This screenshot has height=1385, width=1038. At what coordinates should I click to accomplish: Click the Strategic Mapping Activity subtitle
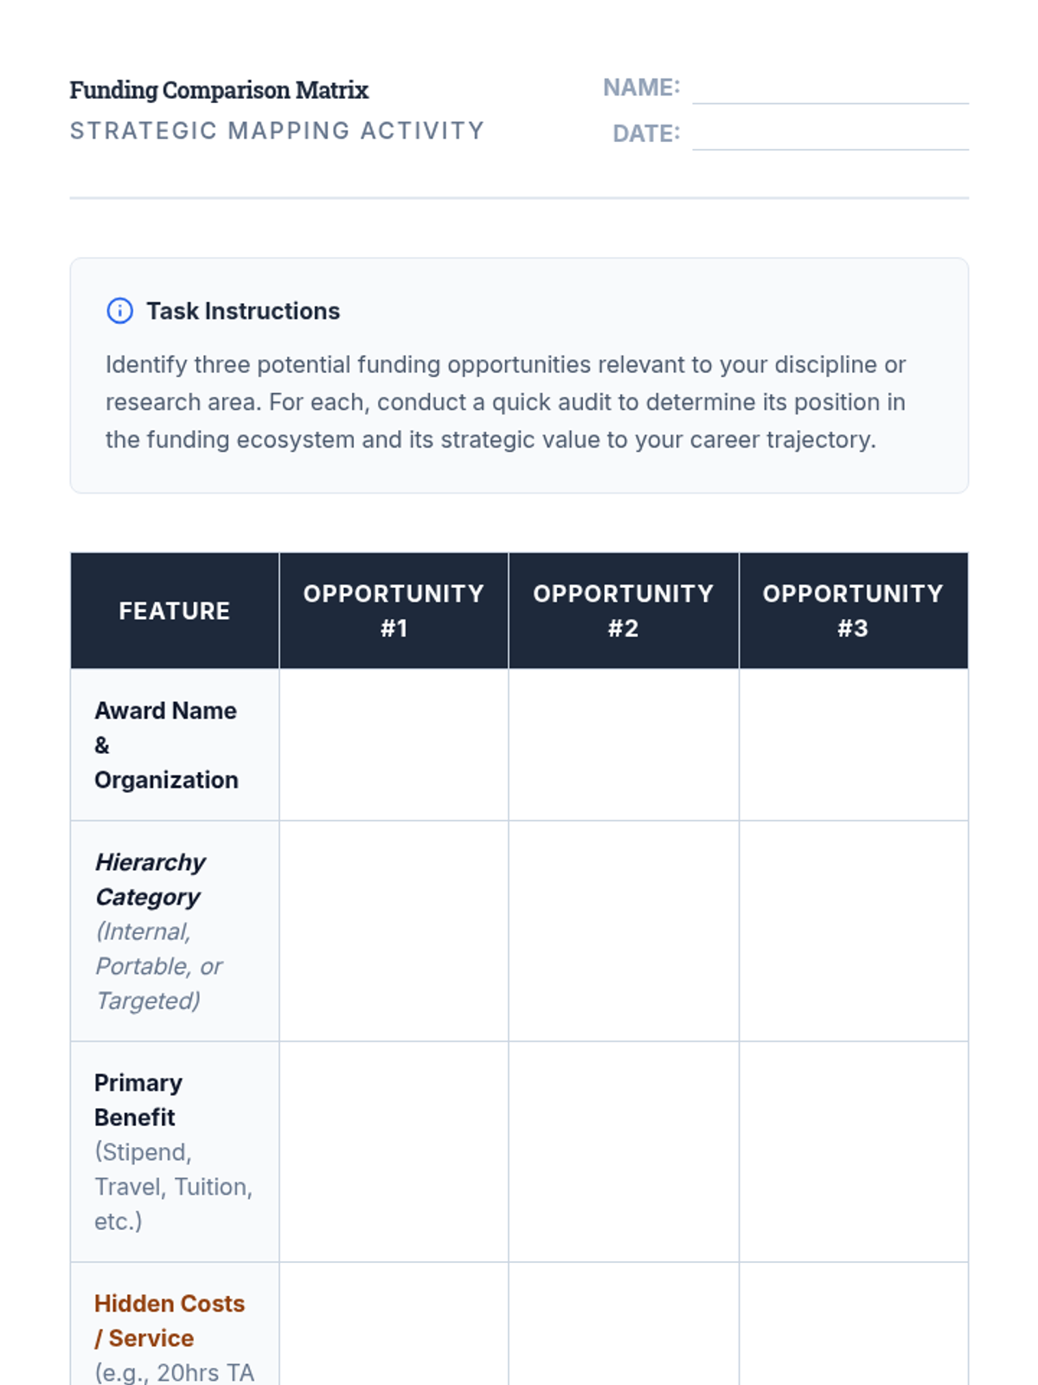277,131
